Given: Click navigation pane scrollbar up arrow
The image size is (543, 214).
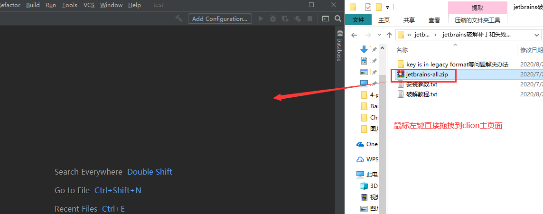Looking at the screenshot, I should (x=382, y=47).
